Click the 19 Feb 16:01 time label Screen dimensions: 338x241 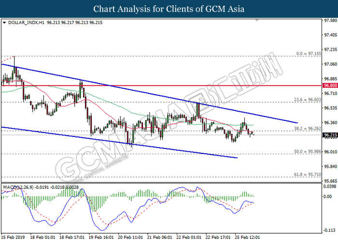pyautogui.click(x=101, y=237)
